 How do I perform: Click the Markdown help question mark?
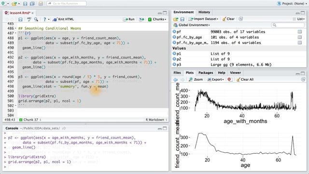click(45, 19)
